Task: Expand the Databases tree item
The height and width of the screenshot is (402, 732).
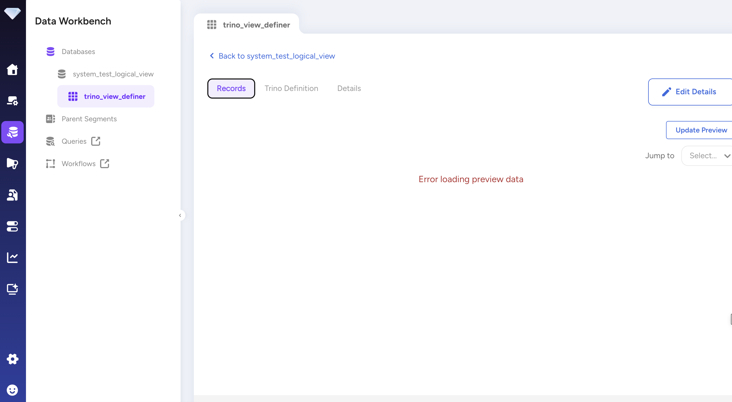Action: [78, 52]
